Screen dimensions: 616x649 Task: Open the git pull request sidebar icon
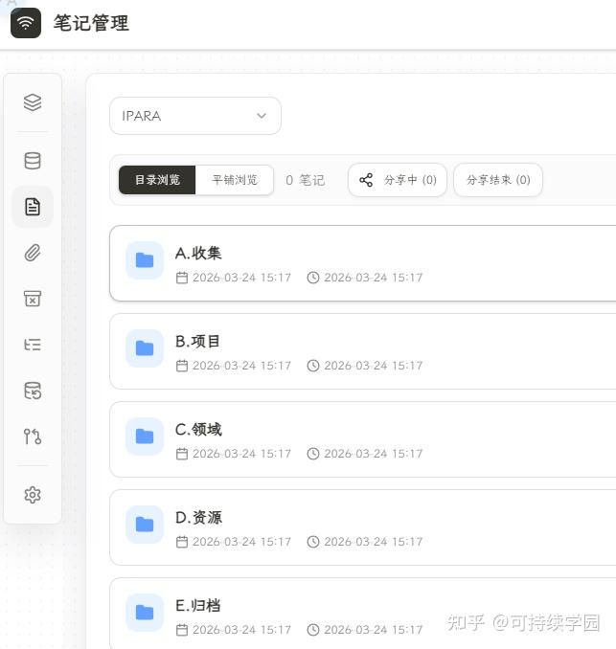tap(33, 436)
